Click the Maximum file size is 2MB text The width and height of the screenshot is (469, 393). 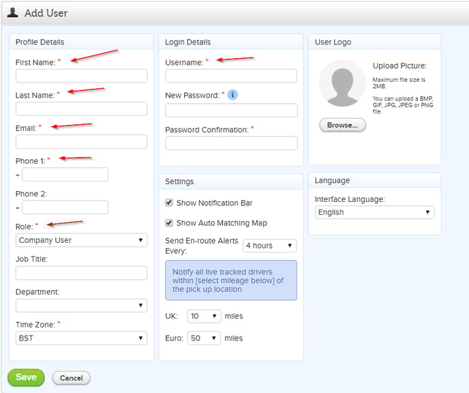399,83
